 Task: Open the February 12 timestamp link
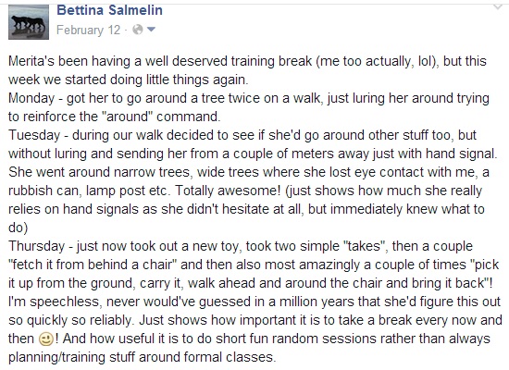(88, 30)
